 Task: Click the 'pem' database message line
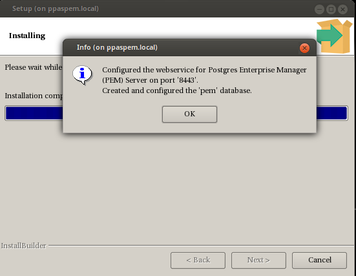[x=177, y=90]
